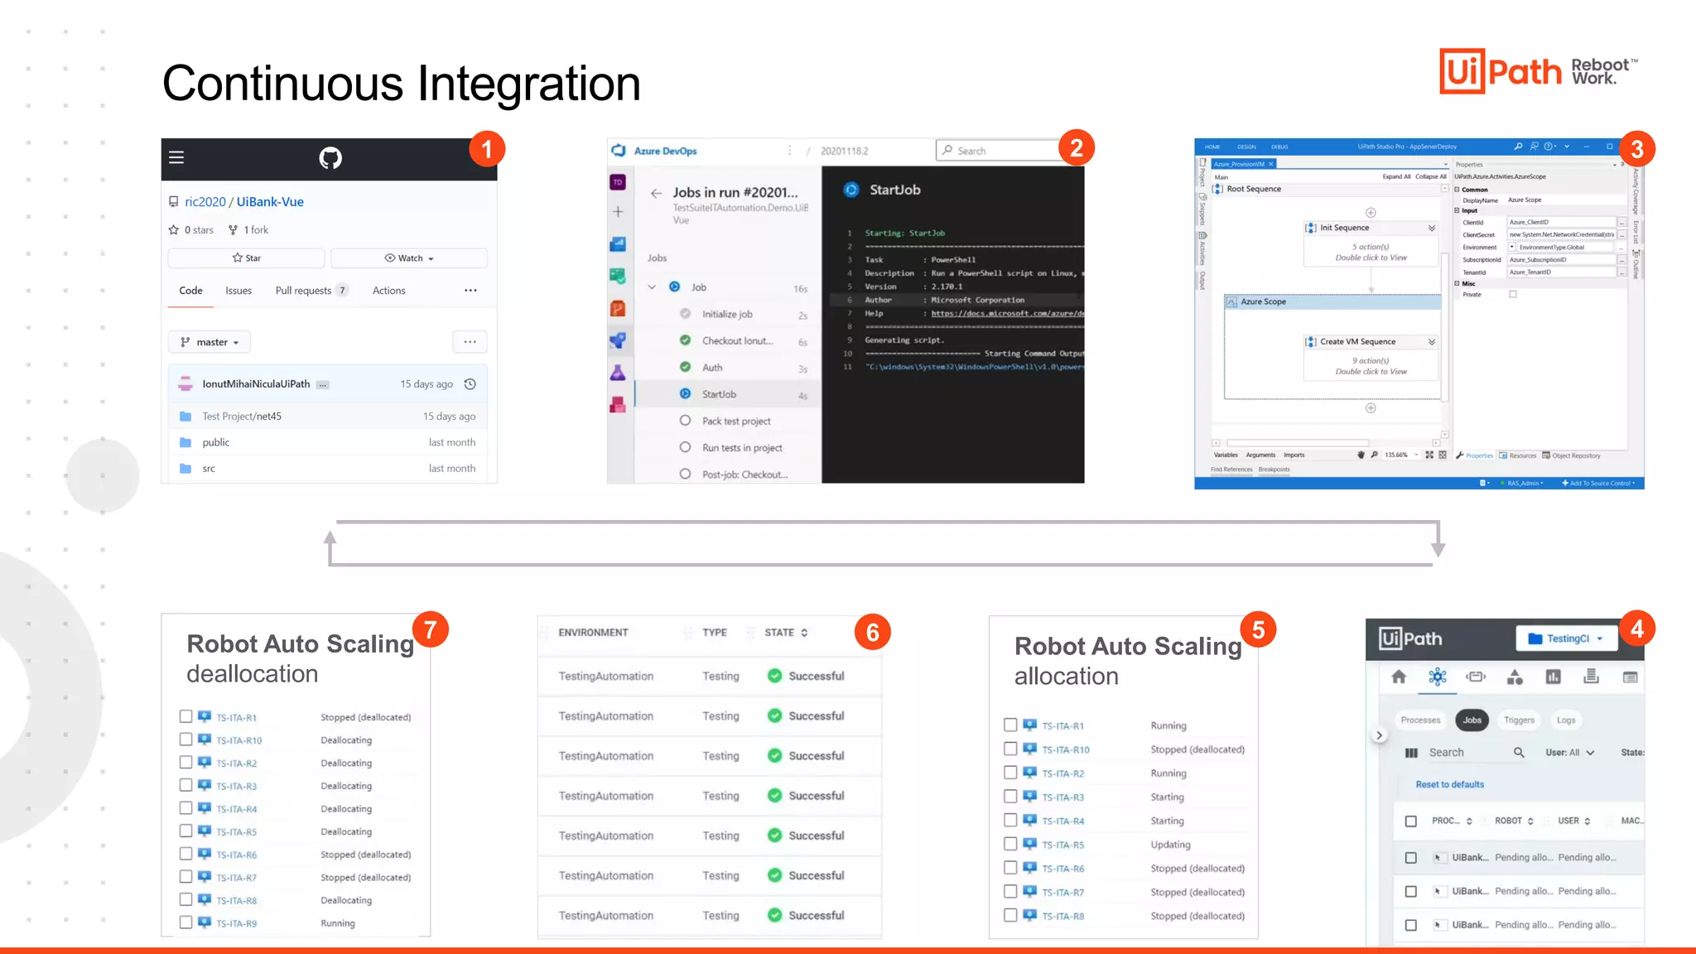Click the Azure DevOps Search field
This screenshot has width=1696, height=954.
[x=998, y=151]
